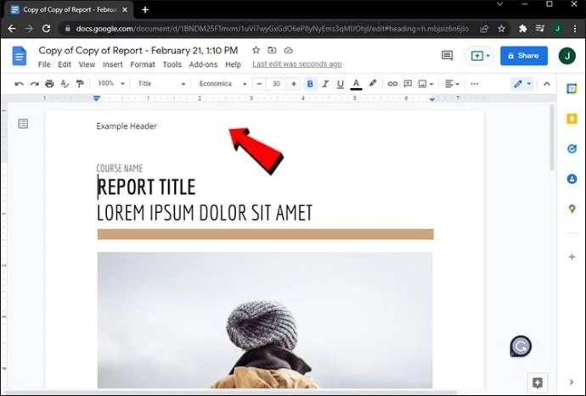Open the highlight color tool

point(372,84)
